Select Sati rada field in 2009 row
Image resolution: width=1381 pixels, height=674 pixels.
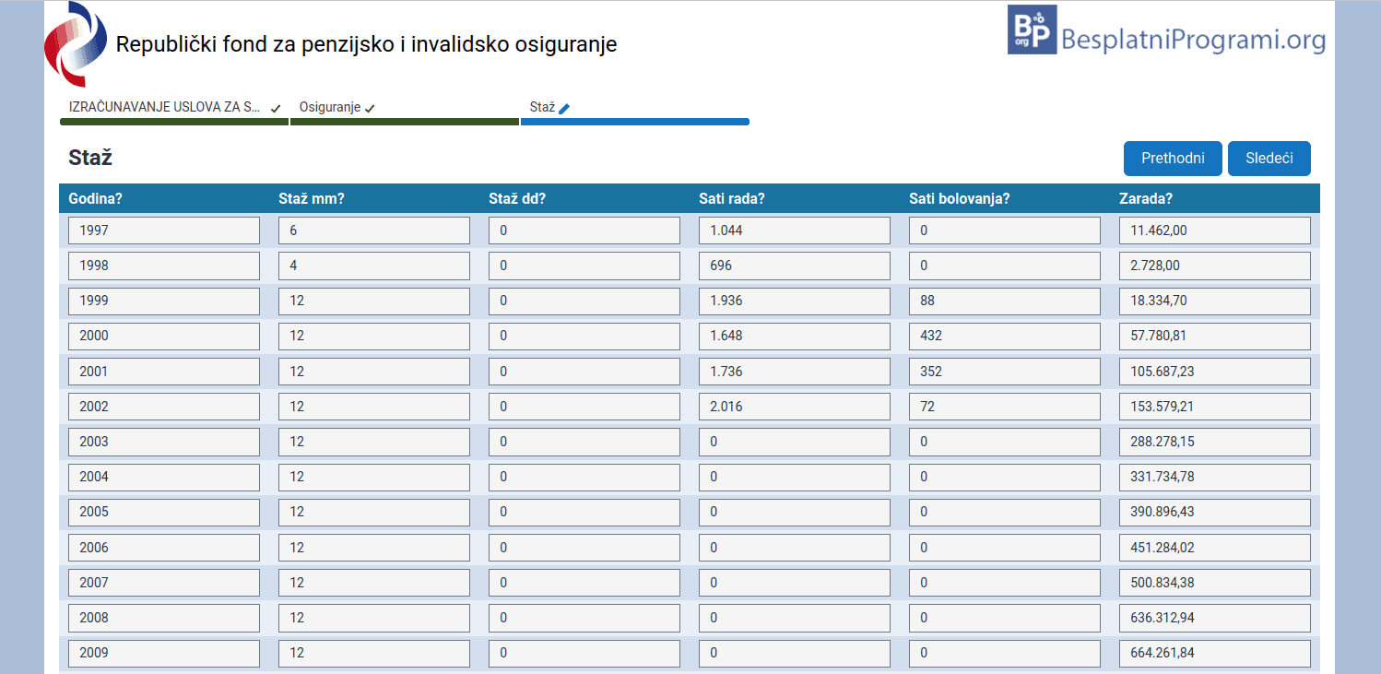795,653
